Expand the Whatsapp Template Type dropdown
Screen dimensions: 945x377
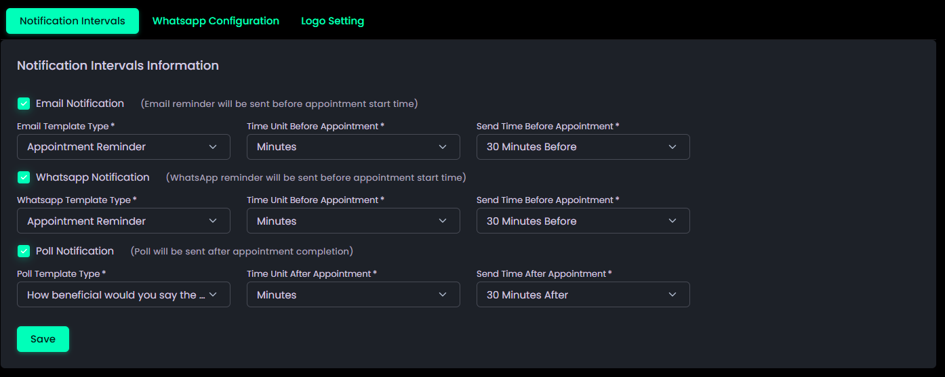tap(123, 221)
